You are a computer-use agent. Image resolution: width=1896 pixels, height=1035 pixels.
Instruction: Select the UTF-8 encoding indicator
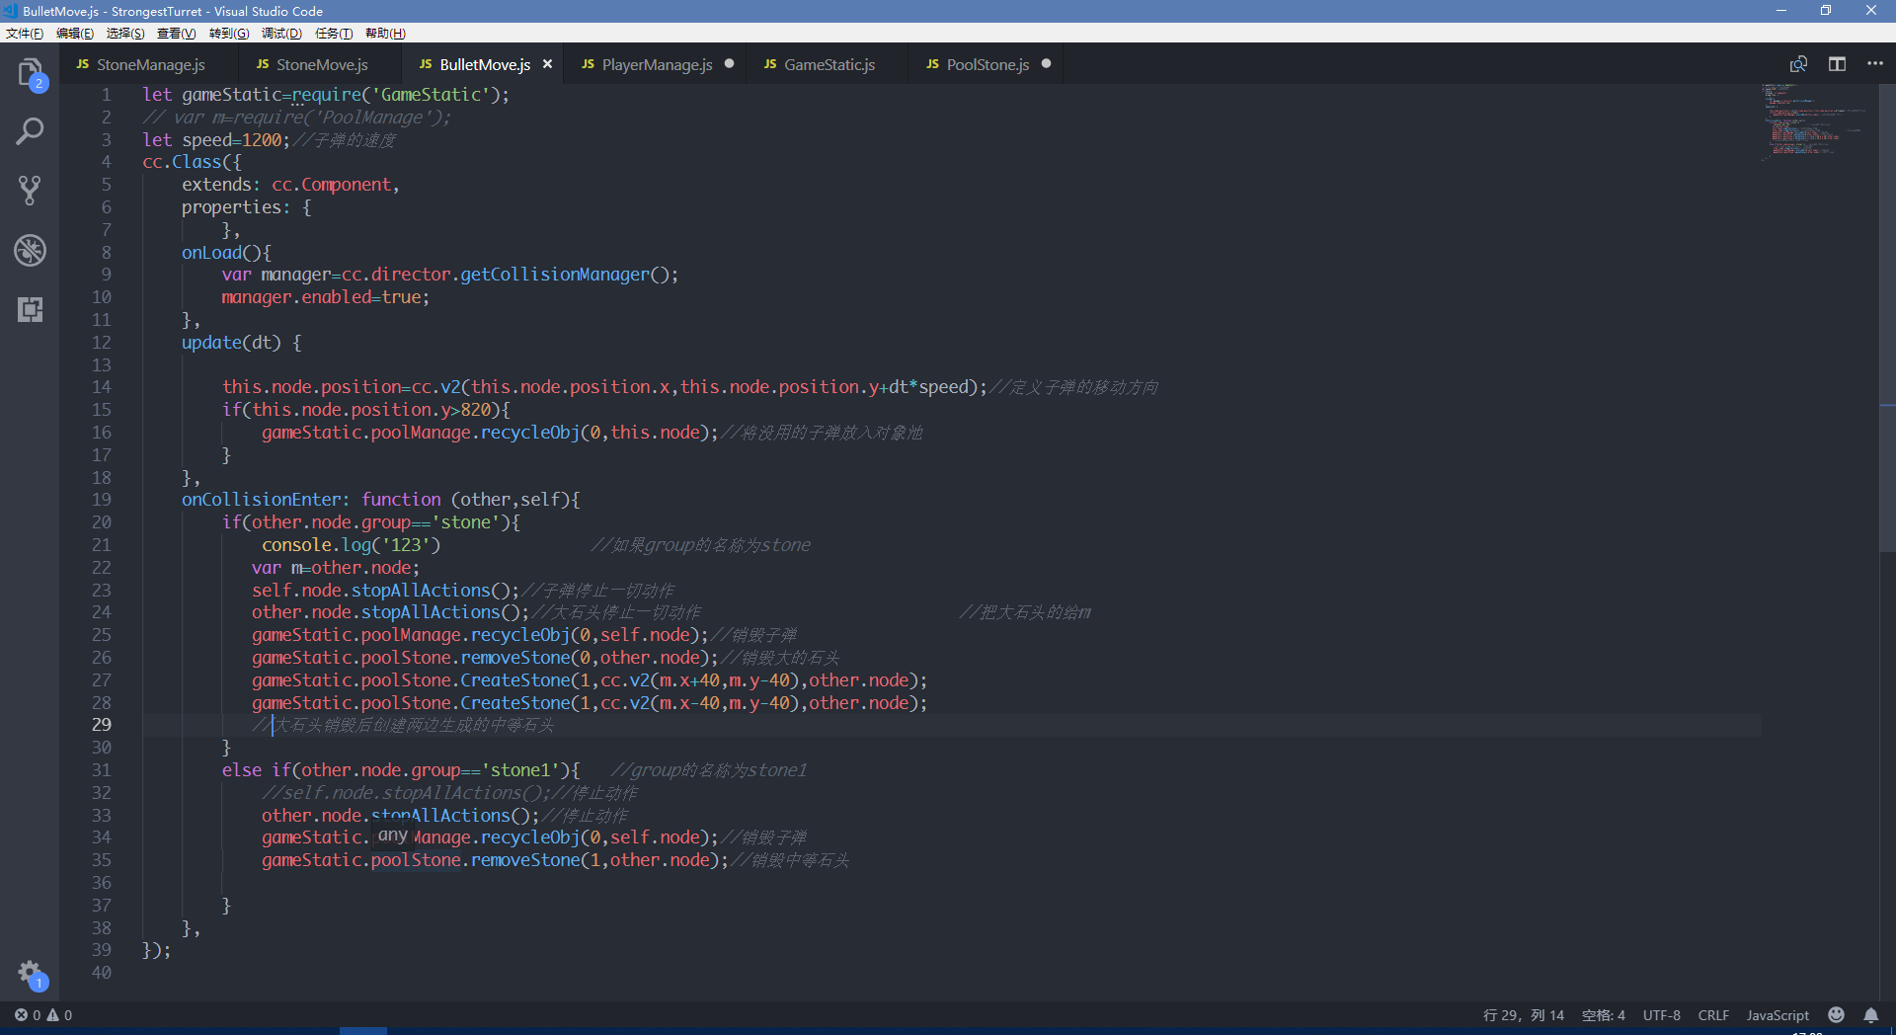point(1661,1015)
